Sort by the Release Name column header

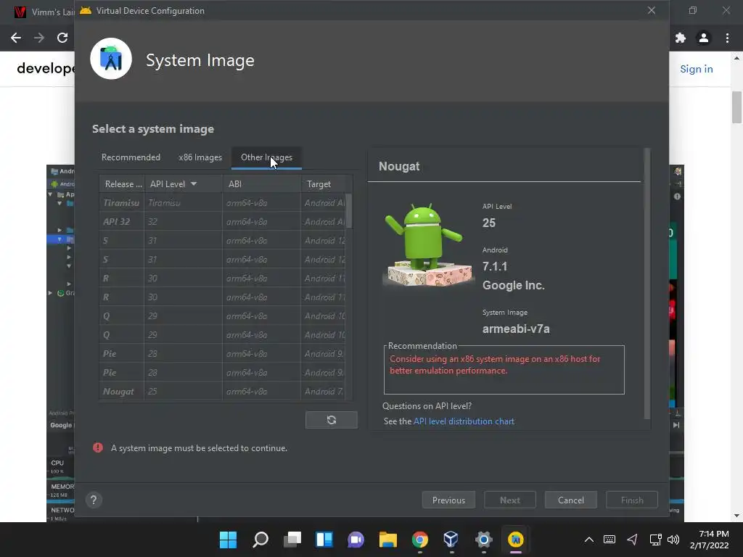coord(122,183)
